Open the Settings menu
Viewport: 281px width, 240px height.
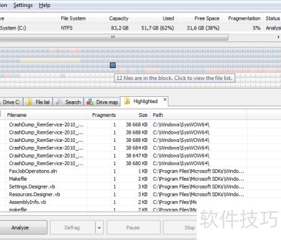pyautogui.click(x=23, y=5)
